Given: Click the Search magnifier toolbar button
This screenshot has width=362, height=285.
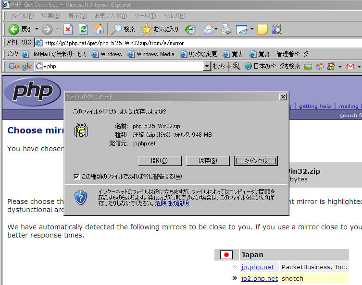Looking at the screenshot, I should click(x=123, y=29).
